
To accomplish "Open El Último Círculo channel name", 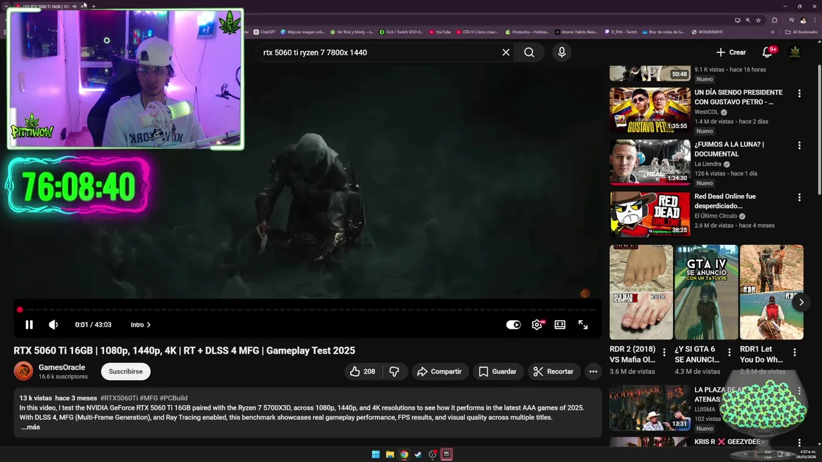I will [715, 216].
